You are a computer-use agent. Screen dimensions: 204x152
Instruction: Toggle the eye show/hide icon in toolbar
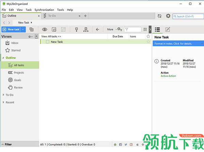[x=45, y=29]
